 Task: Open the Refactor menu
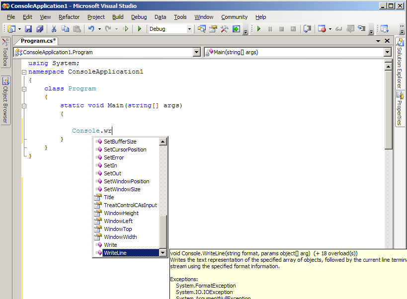69,17
